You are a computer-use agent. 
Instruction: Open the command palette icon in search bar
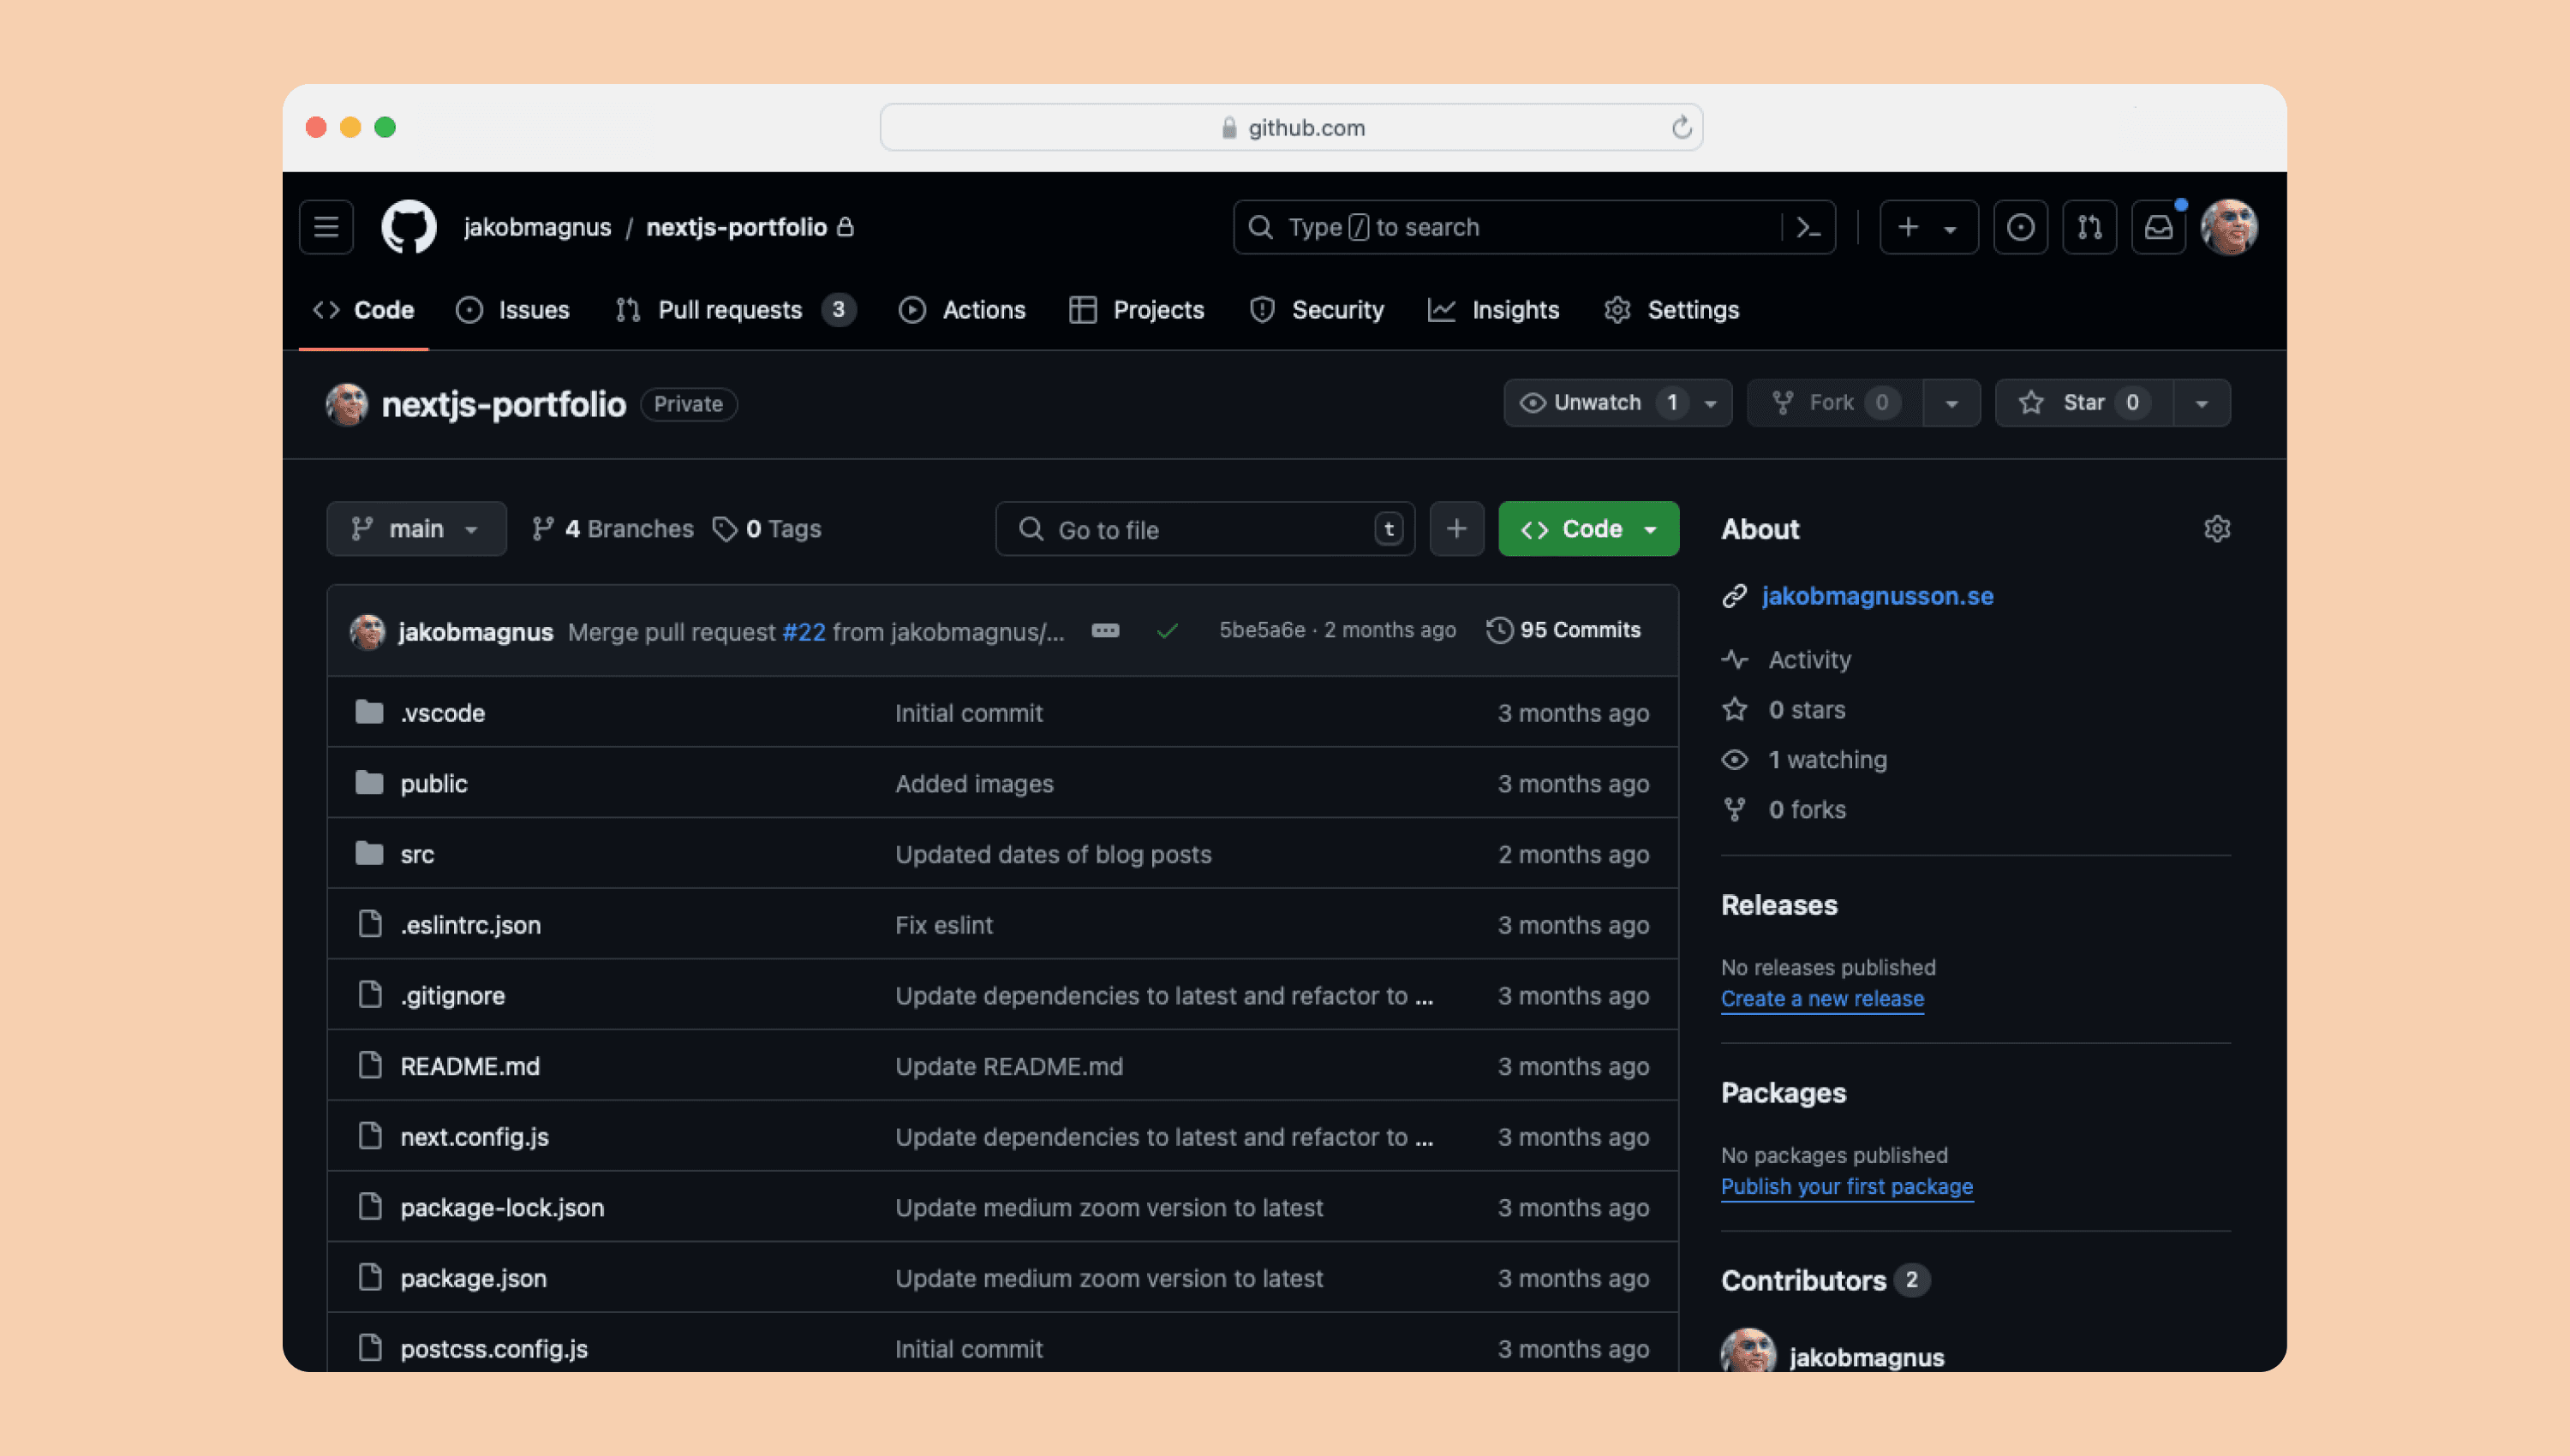(x=1808, y=227)
